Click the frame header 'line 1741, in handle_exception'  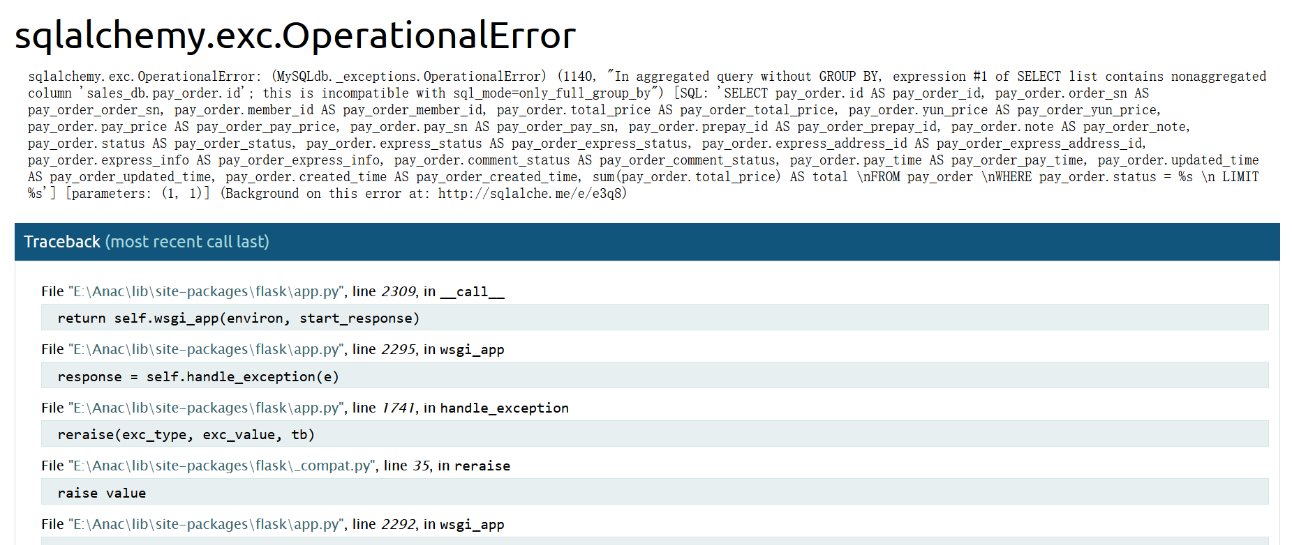(305, 408)
